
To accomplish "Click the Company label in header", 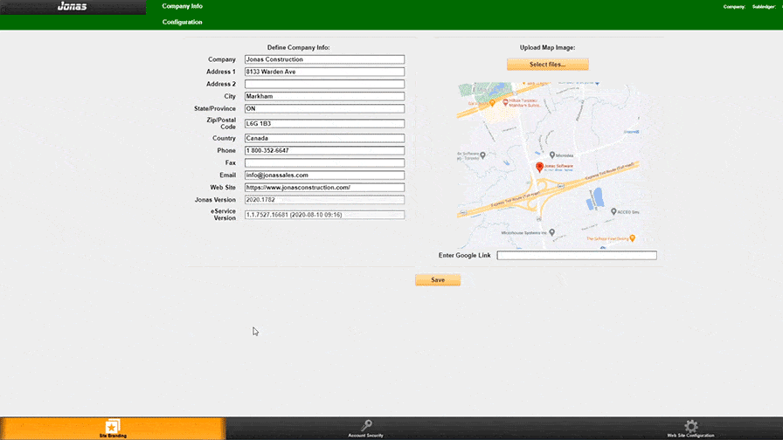I will tap(734, 6).
